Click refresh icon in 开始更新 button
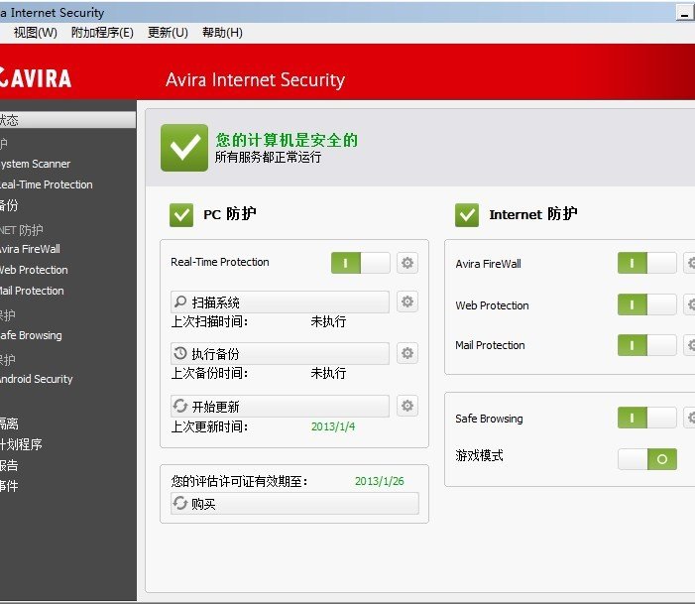Viewport: 695px width, 604px height. pos(180,406)
